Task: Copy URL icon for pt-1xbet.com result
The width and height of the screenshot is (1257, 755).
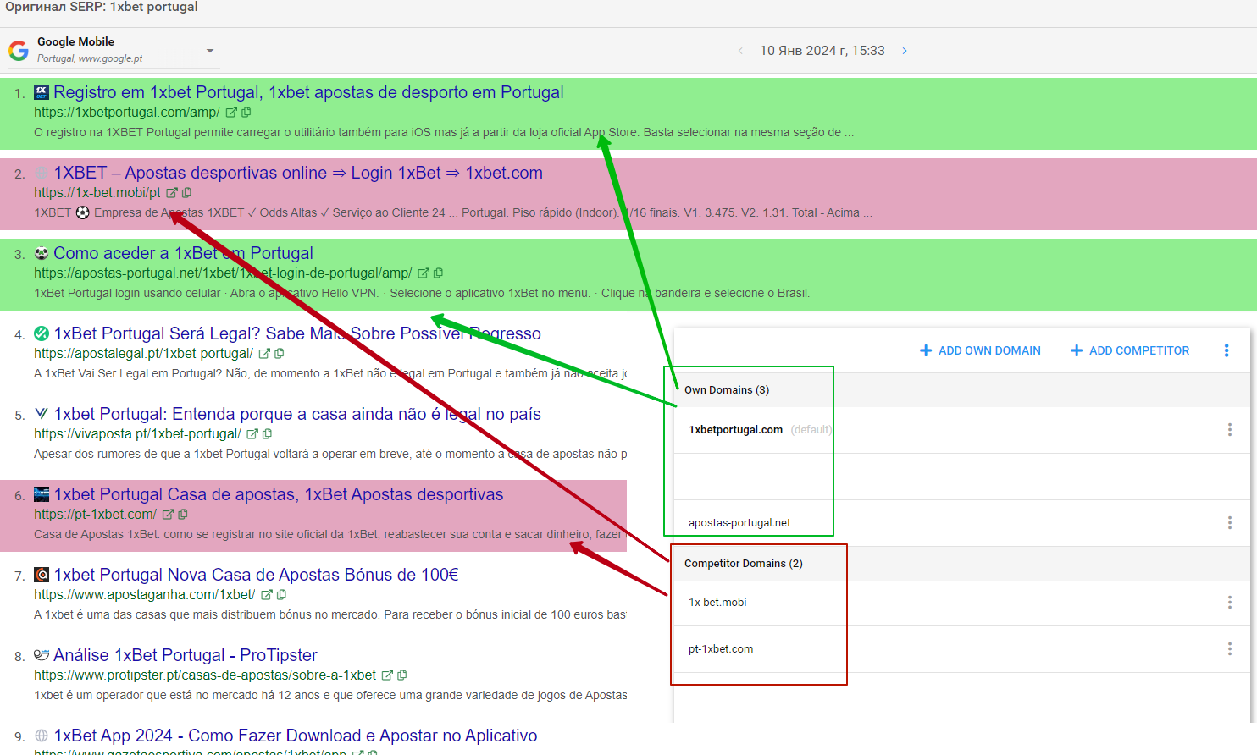Action: pyautogui.click(x=183, y=514)
